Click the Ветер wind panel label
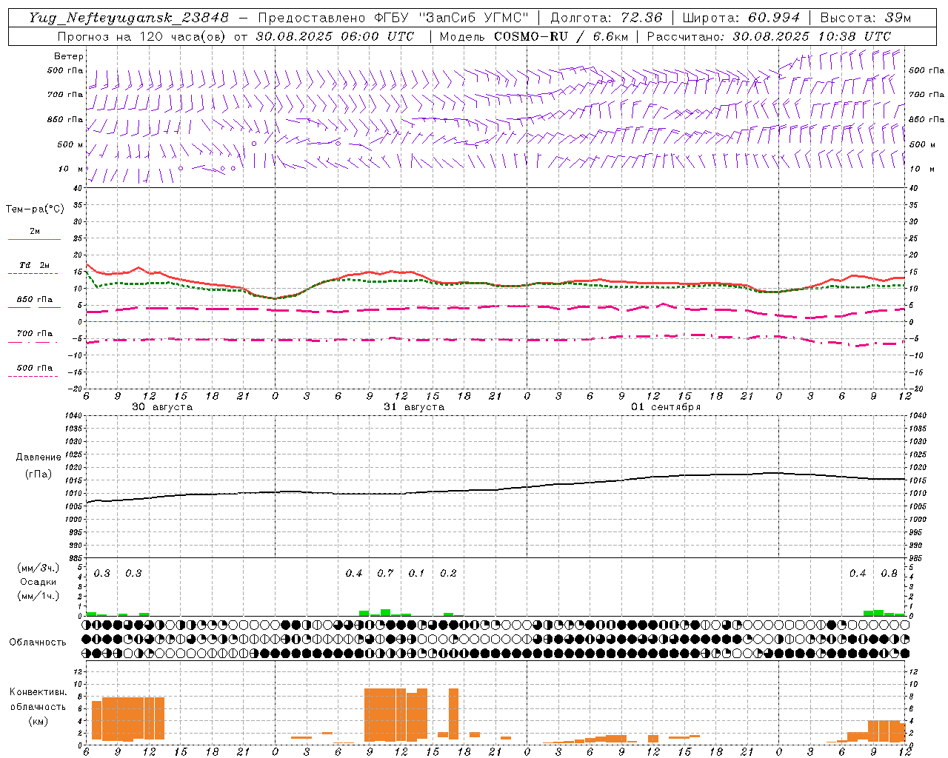The height and width of the screenshot is (758, 948). 69,56
